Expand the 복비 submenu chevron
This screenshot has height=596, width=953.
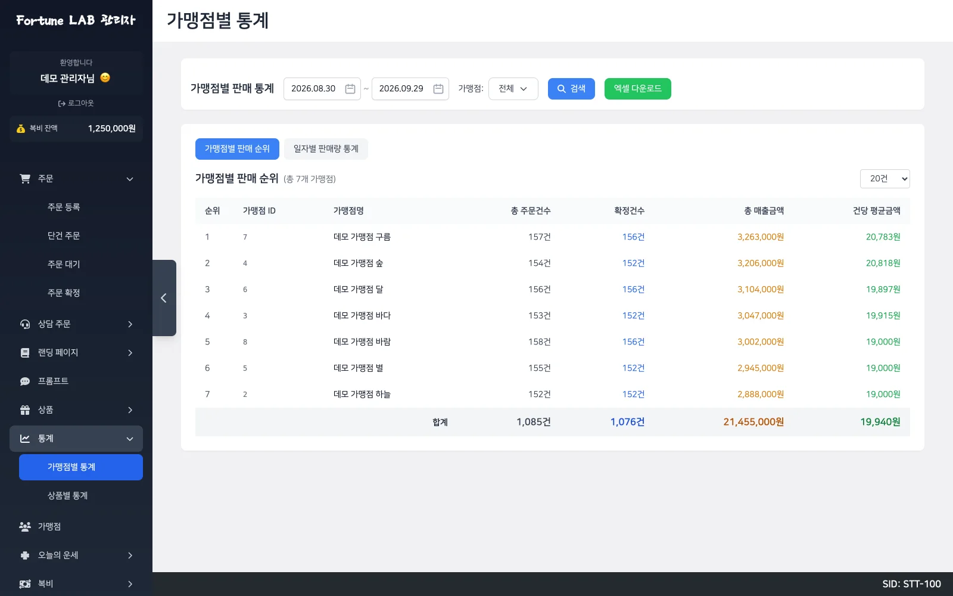click(x=130, y=584)
